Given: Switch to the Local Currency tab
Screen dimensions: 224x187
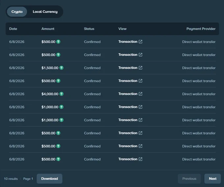Looking at the screenshot, I should [x=45, y=12].
